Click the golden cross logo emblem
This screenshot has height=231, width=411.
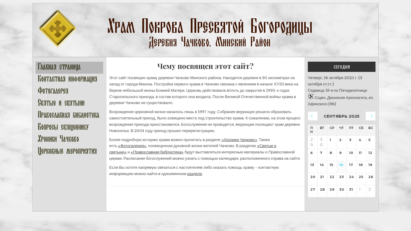[x=57, y=29]
